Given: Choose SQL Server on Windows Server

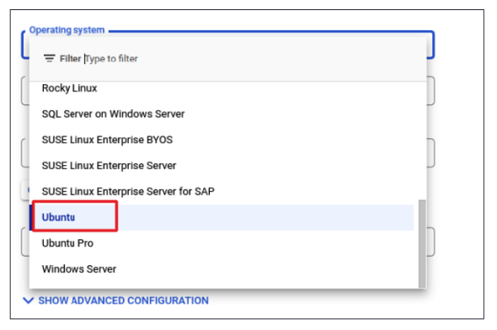Looking at the screenshot, I should [222, 114].
